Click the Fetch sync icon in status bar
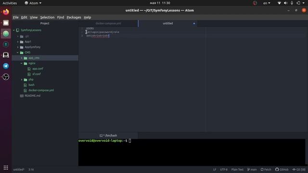This screenshot has width=308, height=173. [x=262, y=170]
